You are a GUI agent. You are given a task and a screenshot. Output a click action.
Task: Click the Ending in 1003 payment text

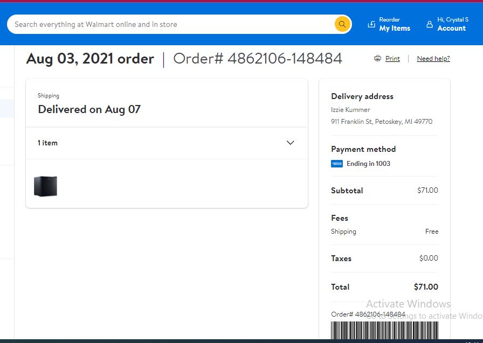tap(368, 164)
